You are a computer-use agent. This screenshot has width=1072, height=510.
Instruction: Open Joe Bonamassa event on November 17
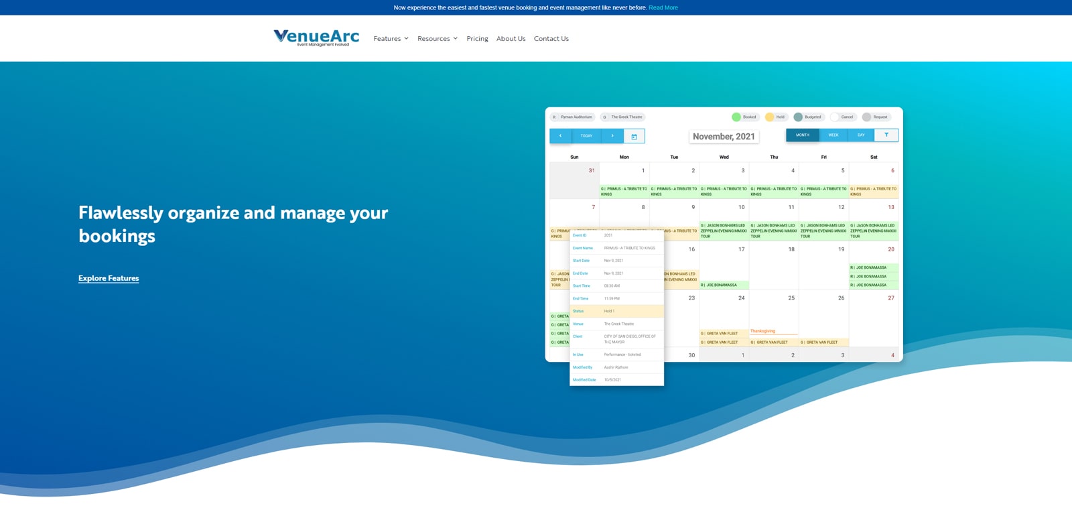(724, 285)
